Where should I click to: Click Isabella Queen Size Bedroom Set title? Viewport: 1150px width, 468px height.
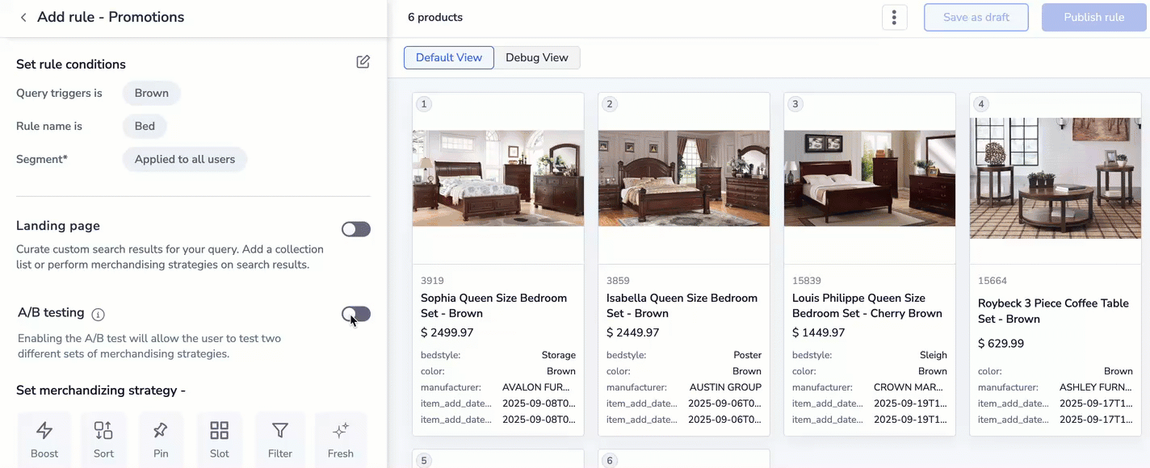(x=682, y=306)
